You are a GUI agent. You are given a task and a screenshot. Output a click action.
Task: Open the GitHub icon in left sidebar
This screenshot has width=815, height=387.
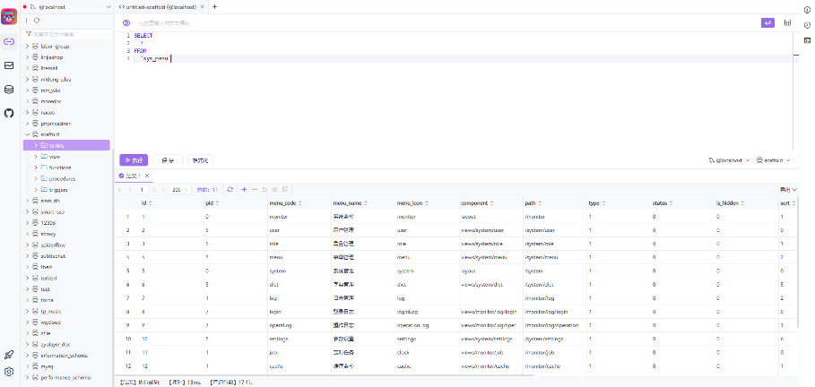[9, 113]
